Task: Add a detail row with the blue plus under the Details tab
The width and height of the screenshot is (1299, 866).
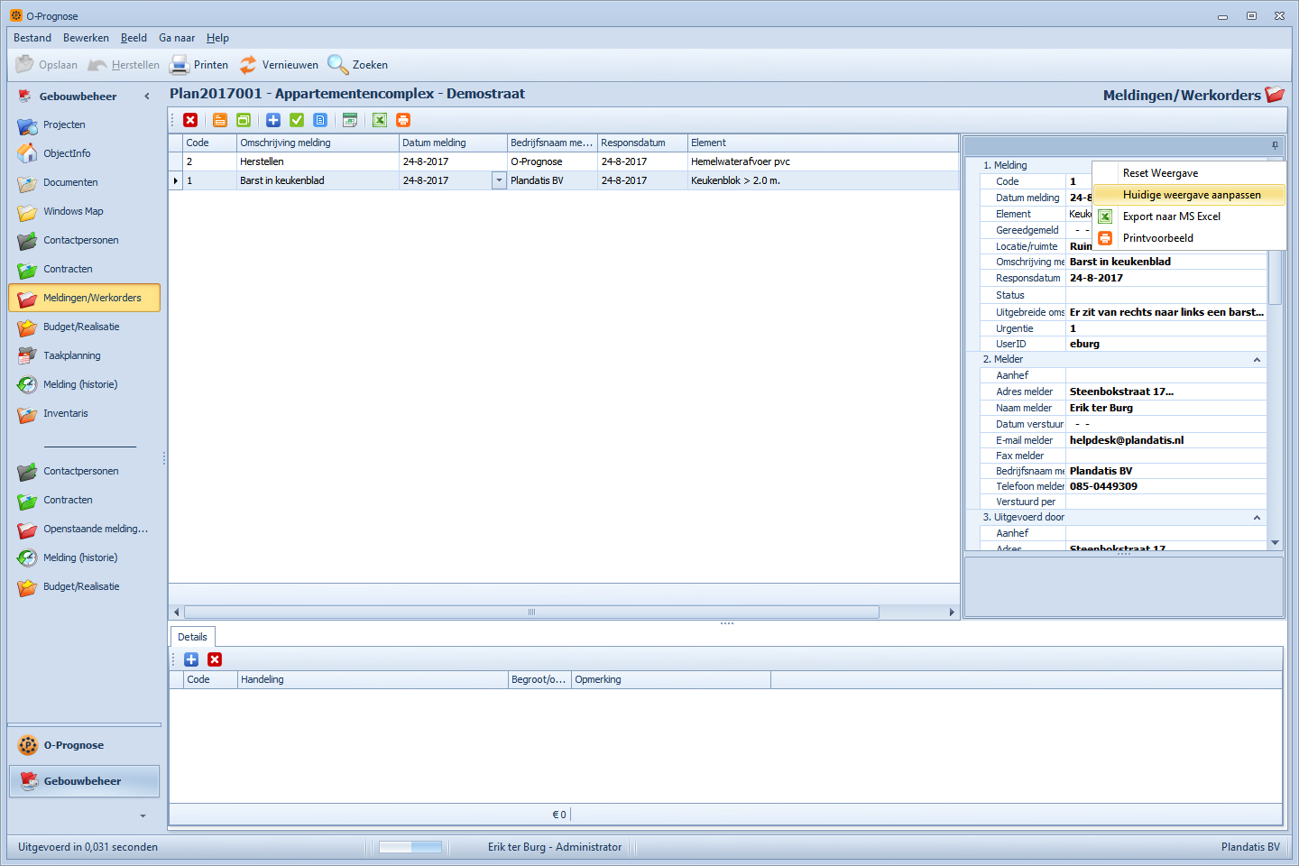Action: pos(191,659)
